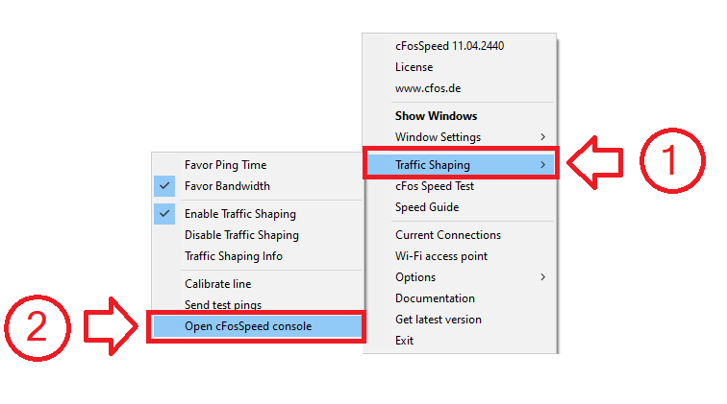Click the Favor Ping Time option

point(225,165)
